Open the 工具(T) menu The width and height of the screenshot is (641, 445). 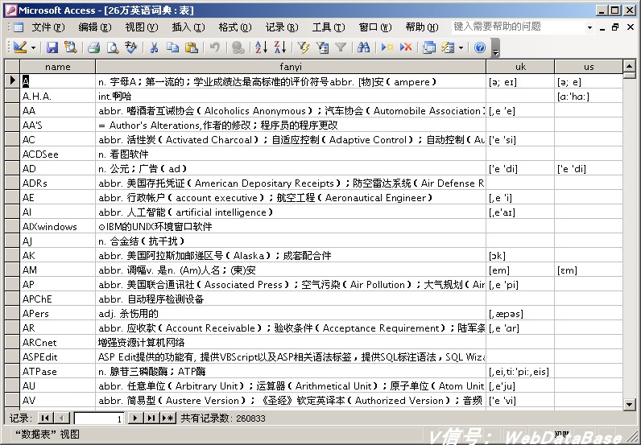[x=329, y=27]
